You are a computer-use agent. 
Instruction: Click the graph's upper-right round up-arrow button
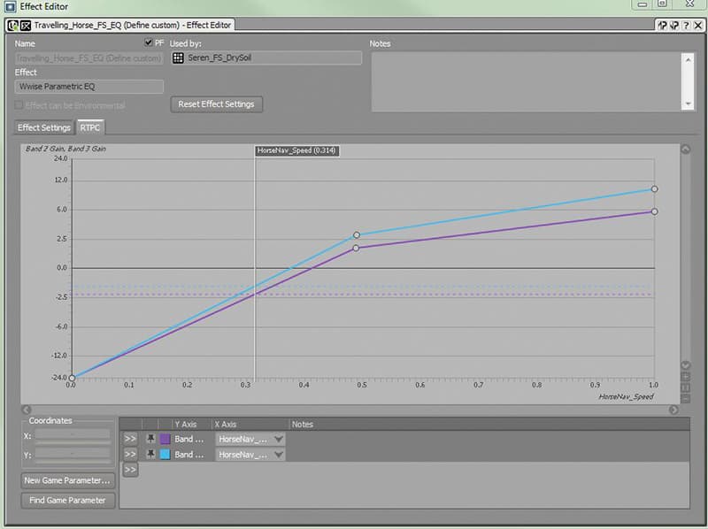coord(685,149)
